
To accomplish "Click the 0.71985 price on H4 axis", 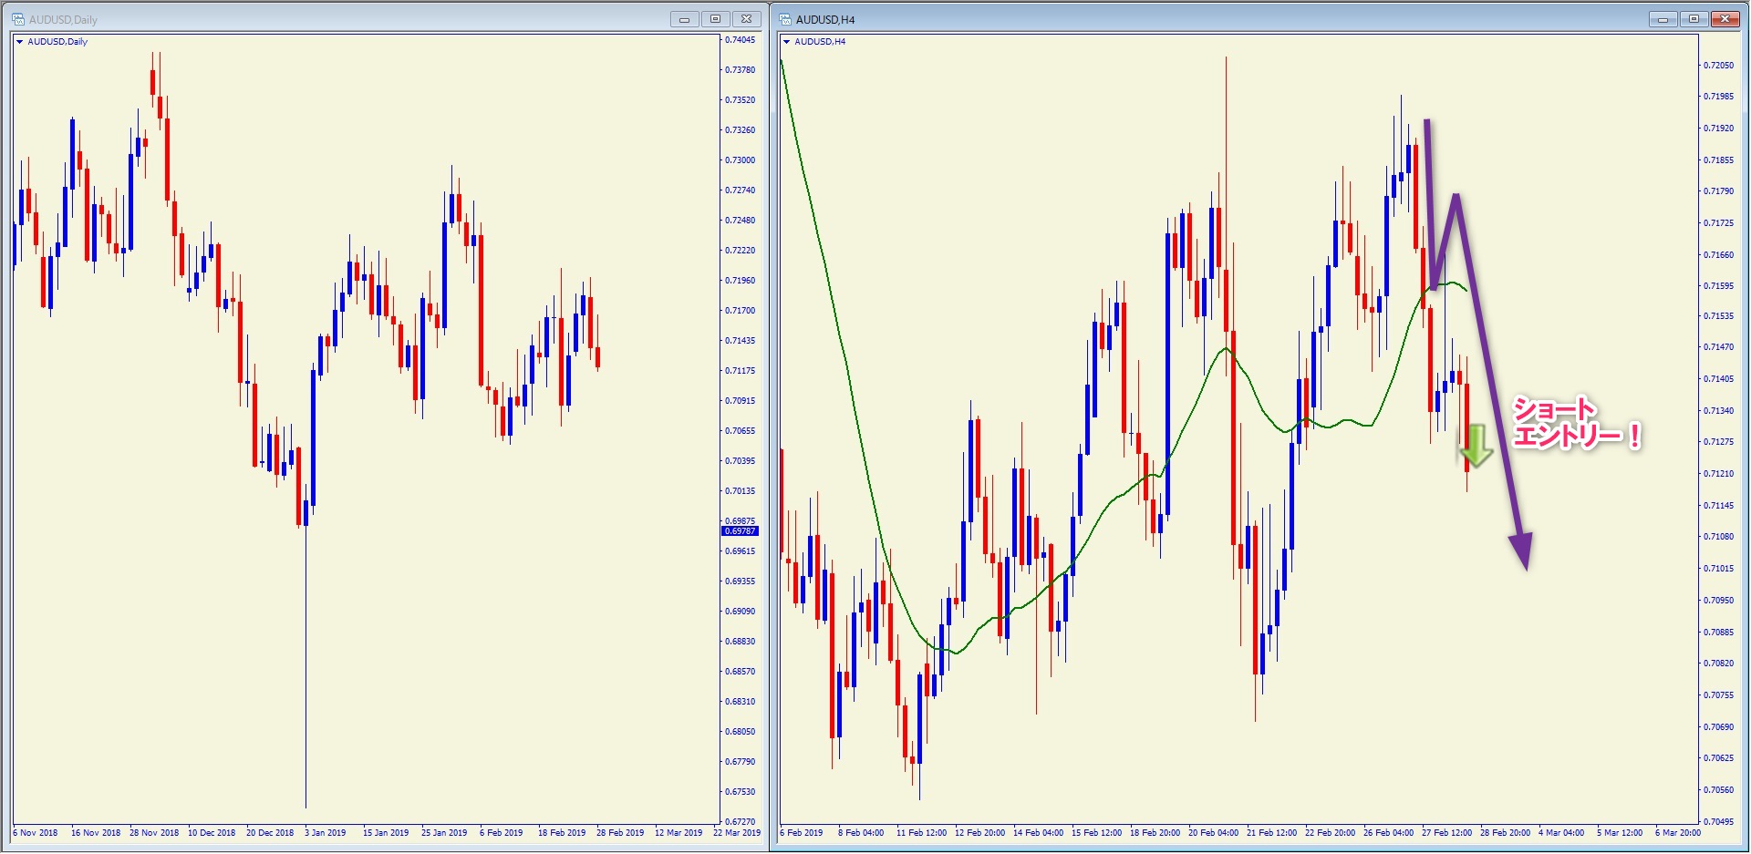I will pyautogui.click(x=1718, y=97).
